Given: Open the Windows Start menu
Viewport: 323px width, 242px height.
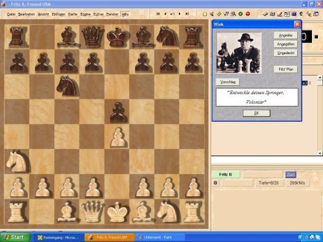Looking at the screenshot, I should [x=15, y=237].
